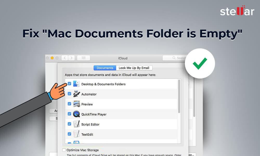Uncheck the TextEdit checkbox

point(69,134)
